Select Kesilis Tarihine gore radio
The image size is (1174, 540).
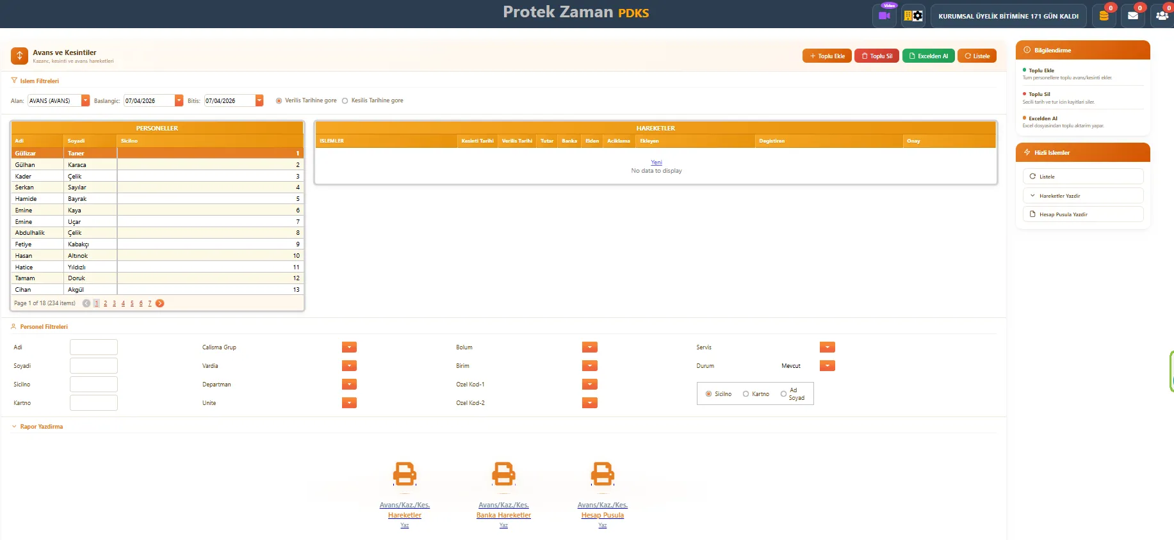coord(345,100)
